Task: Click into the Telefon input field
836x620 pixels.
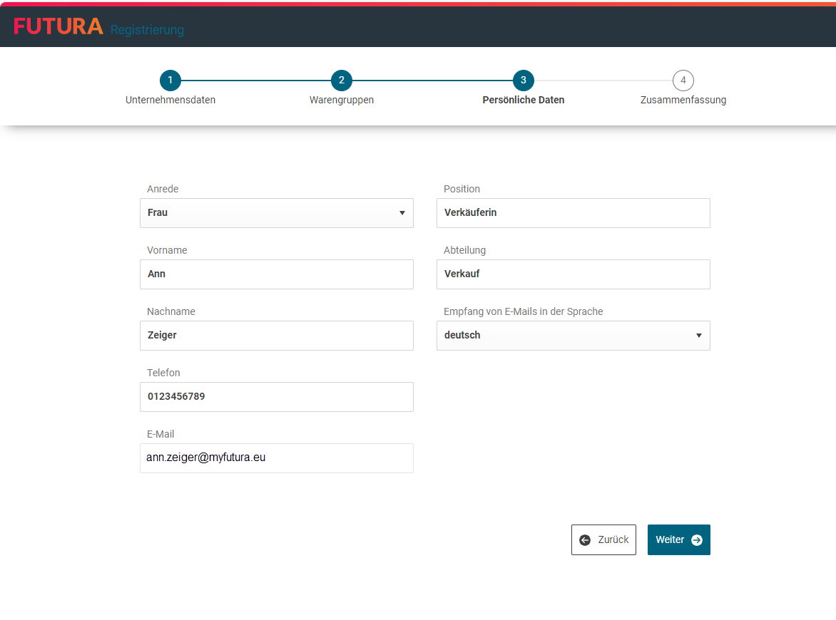Action: pos(276,397)
